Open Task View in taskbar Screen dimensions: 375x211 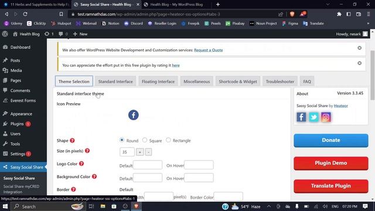[x=91, y=206]
